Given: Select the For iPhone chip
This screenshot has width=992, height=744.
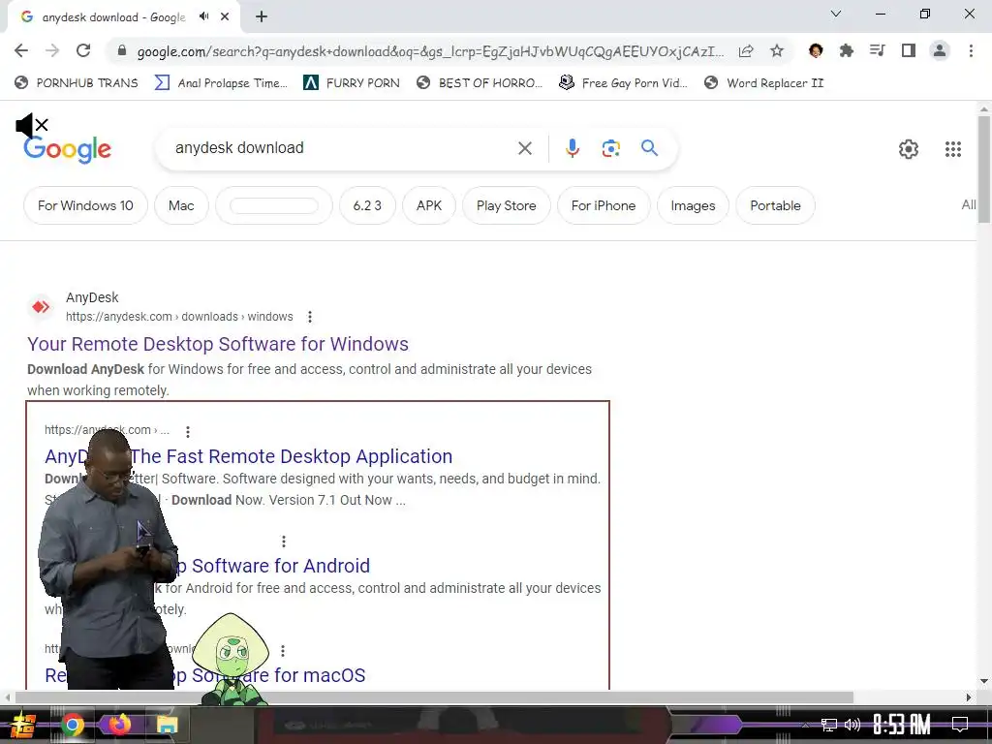Looking at the screenshot, I should [604, 205].
